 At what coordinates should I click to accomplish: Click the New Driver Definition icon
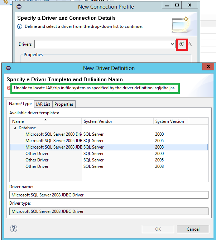pos(182,44)
